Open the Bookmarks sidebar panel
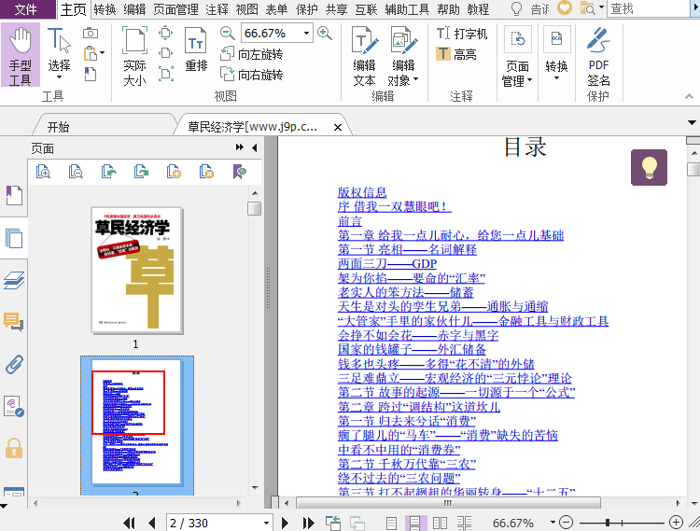The height and width of the screenshot is (531, 700). [x=14, y=195]
